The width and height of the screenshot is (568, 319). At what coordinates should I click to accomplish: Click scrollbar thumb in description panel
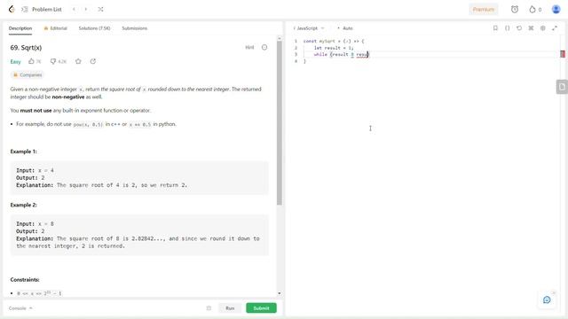[x=280, y=123]
